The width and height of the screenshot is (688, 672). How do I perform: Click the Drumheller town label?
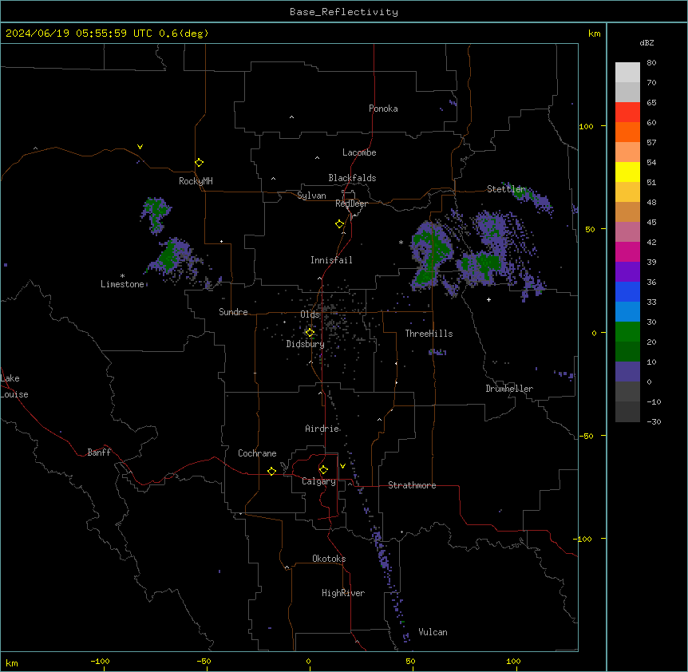[509, 389]
